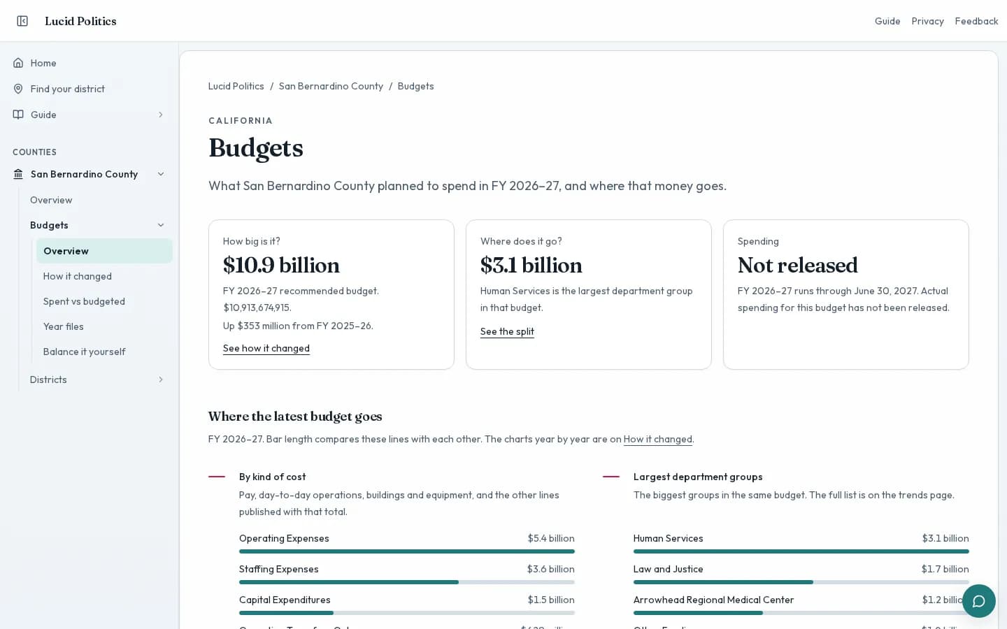1007x629 pixels.
Task: Open Balance it yourself page
Action: pos(85,352)
